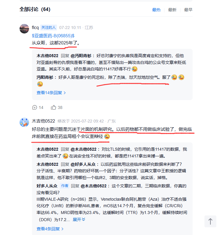This screenshot has height=235, width=219.
Task: Click the 作者 badge next to 好多人从众
Action: pos(65,186)
